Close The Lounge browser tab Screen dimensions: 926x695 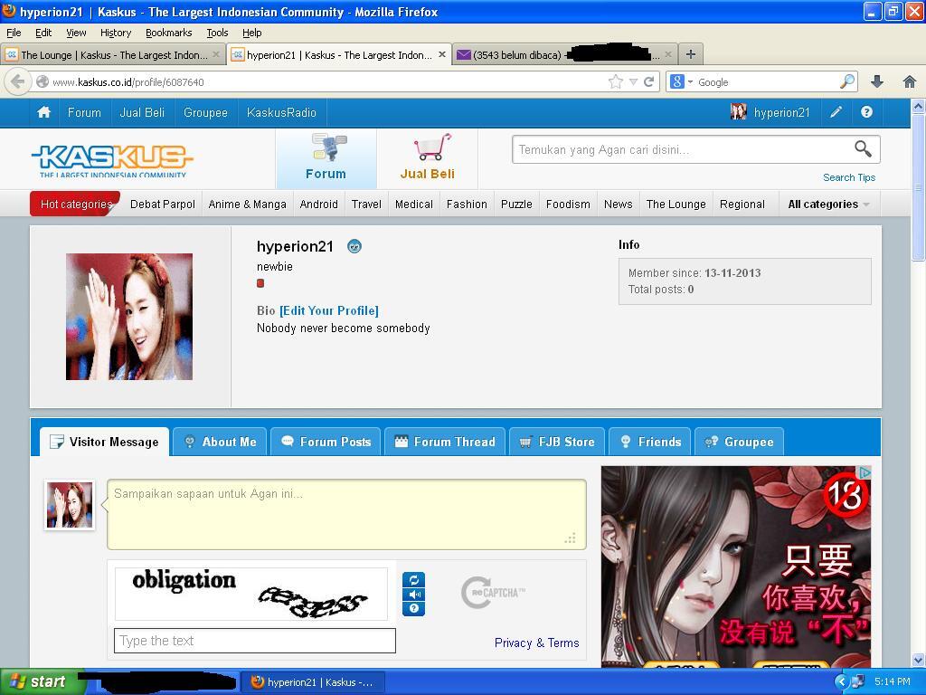(x=216, y=54)
